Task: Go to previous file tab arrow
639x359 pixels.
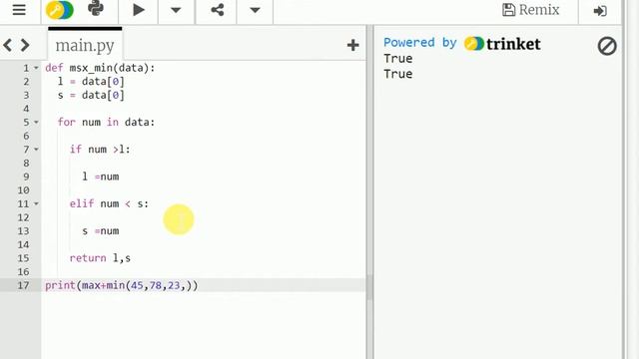Action: pyautogui.click(x=7, y=45)
